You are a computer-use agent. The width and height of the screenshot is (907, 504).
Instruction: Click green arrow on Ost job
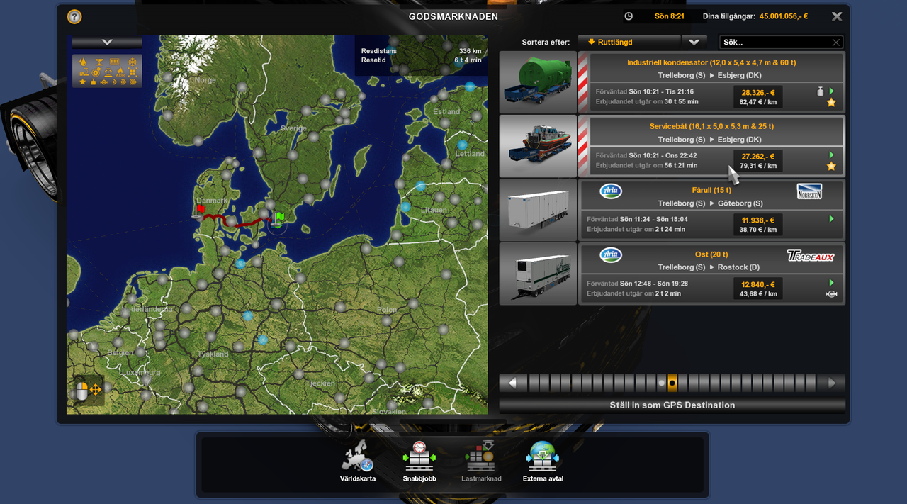pyautogui.click(x=832, y=283)
